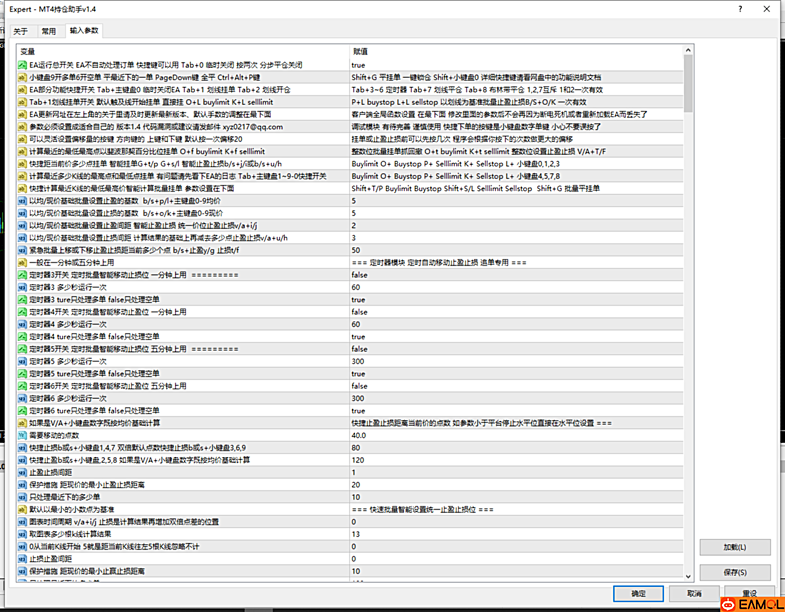Toggle the false value of 定时器3开关
This screenshot has height=612, width=785.
coord(359,275)
